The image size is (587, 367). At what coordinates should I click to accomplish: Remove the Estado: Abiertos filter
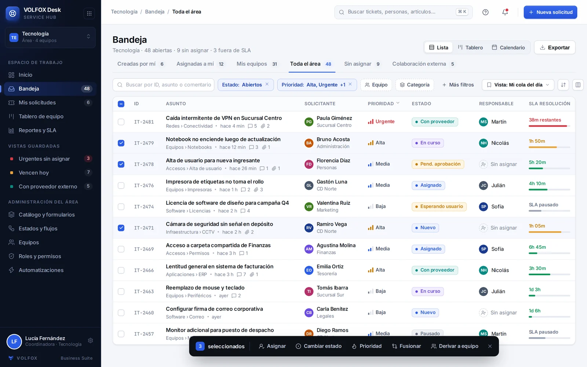(x=267, y=84)
